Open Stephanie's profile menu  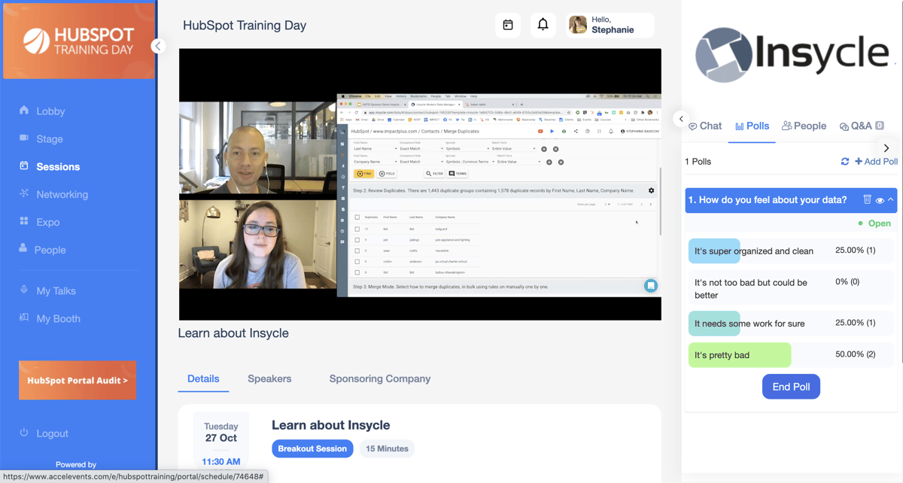pyautogui.click(x=610, y=25)
